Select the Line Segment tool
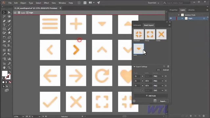Image resolution: width=210 pixels, height=118 pixels. [x=9, y=25]
